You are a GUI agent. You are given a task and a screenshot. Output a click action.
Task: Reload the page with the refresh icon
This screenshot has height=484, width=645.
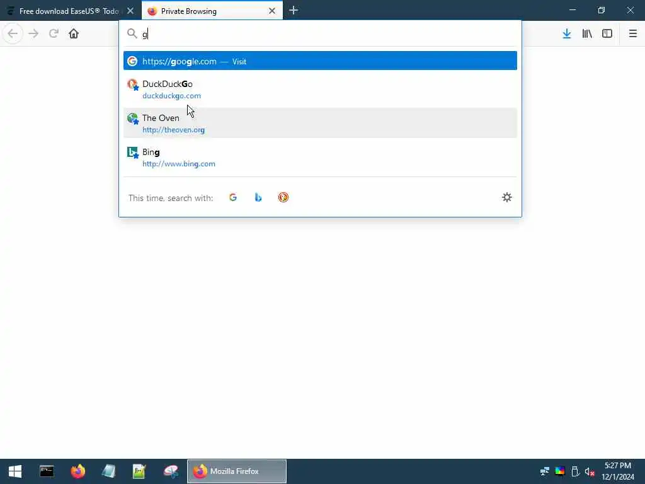pyautogui.click(x=54, y=33)
